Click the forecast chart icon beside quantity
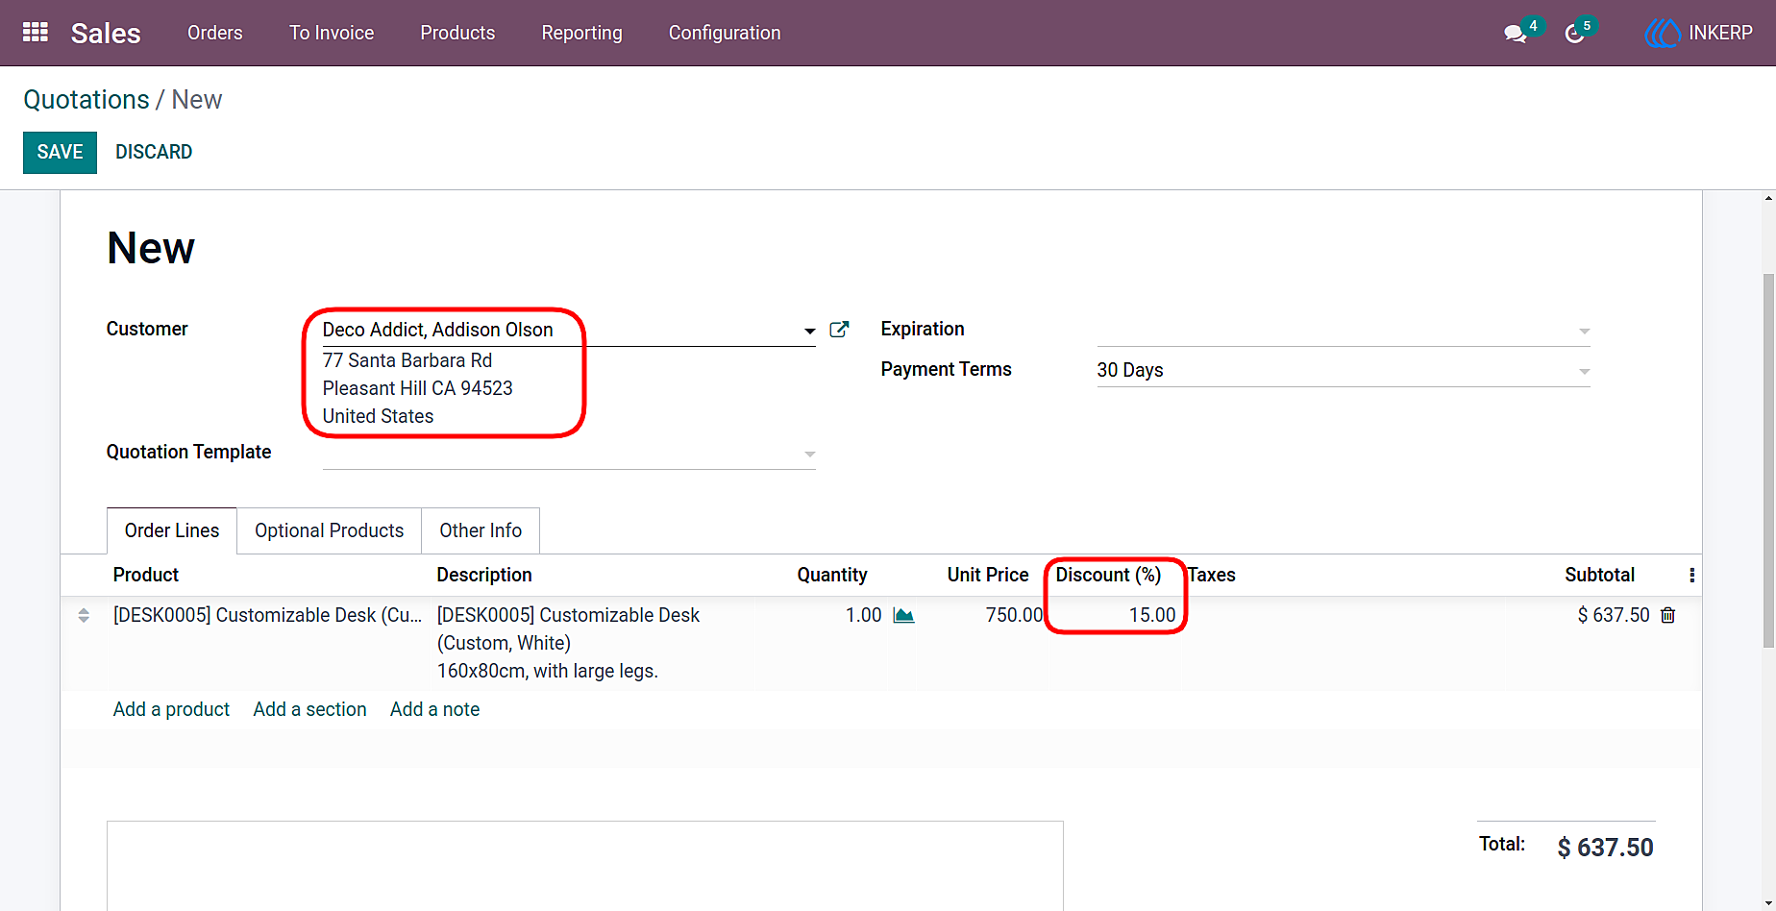1776x911 pixels. click(903, 615)
